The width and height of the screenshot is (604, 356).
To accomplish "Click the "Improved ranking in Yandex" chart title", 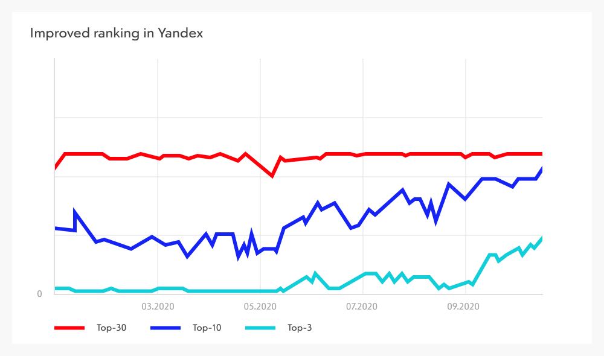I will point(117,34).
